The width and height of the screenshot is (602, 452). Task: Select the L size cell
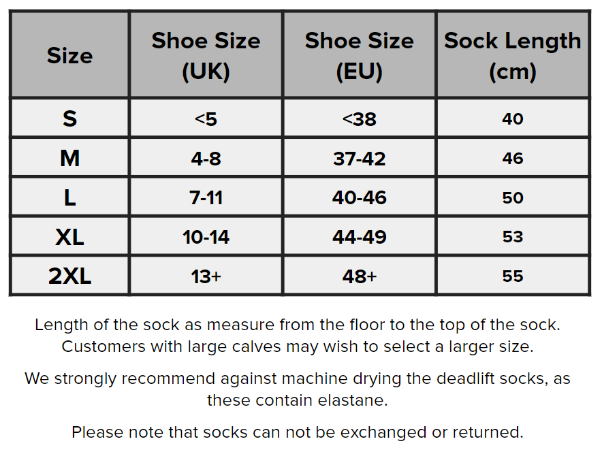pyautogui.click(x=69, y=198)
